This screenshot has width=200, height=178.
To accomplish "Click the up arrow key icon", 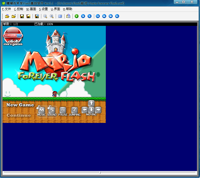I will [x=91, y=103].
